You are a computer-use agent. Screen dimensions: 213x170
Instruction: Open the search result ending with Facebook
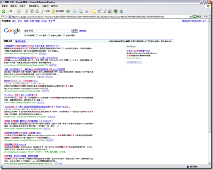(15, 144)
